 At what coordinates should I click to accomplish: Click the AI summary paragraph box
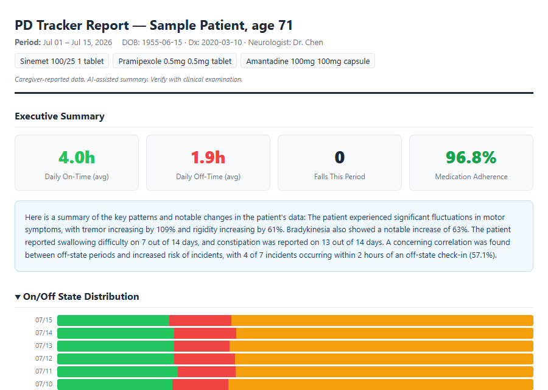(273, 236)
